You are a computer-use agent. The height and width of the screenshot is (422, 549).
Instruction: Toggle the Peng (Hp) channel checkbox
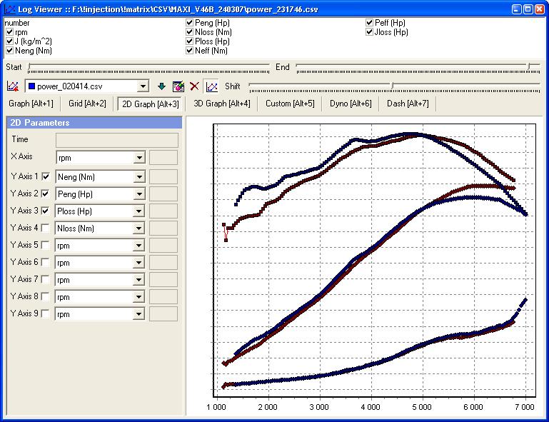[189, 23]
